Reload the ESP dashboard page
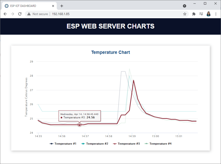The height and width of the screenshot is (164, 221). click(x=20, y=14)
